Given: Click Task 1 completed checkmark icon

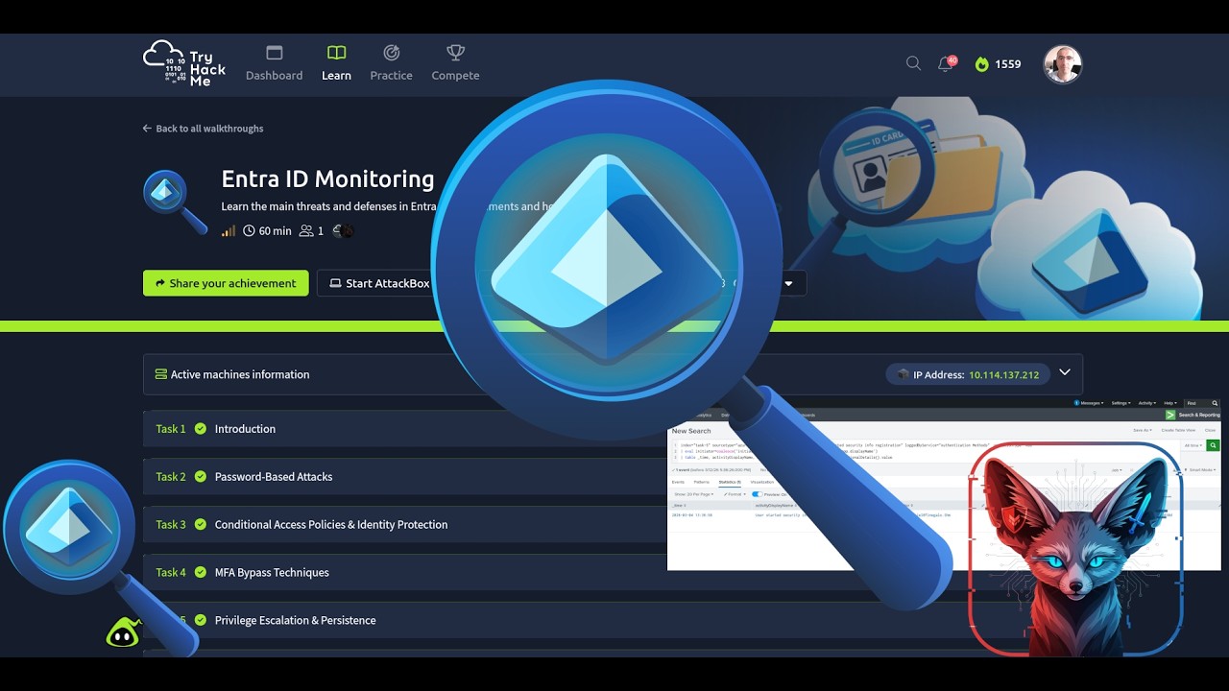Looking at the screenshot, I should [201, 429].
